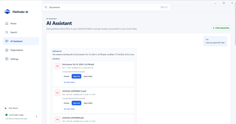The width and height of the screenshot is (236, 124).
Task: Click PDF icon for DocScanner Oct 10 file
Action: point(57,66)
